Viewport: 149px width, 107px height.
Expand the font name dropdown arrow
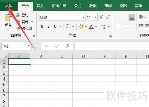pyautogui.click(x=84, y=18)
